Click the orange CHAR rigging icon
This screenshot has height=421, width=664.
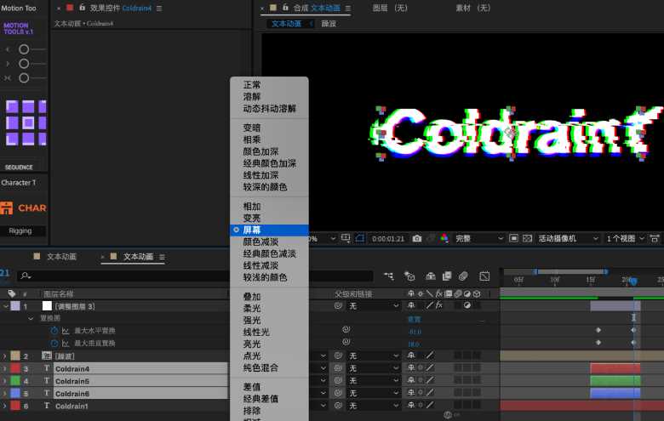6,208
